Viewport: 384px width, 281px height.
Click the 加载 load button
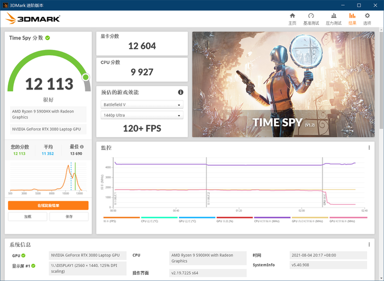(28, 217)
